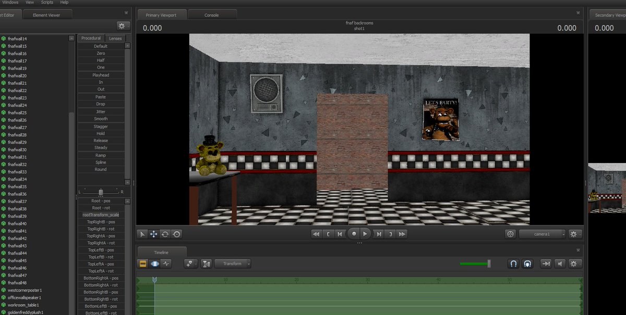This screenshot has height=315, width=626.
Task: Open the Lenses tab
Action: (x=115, y=38)
